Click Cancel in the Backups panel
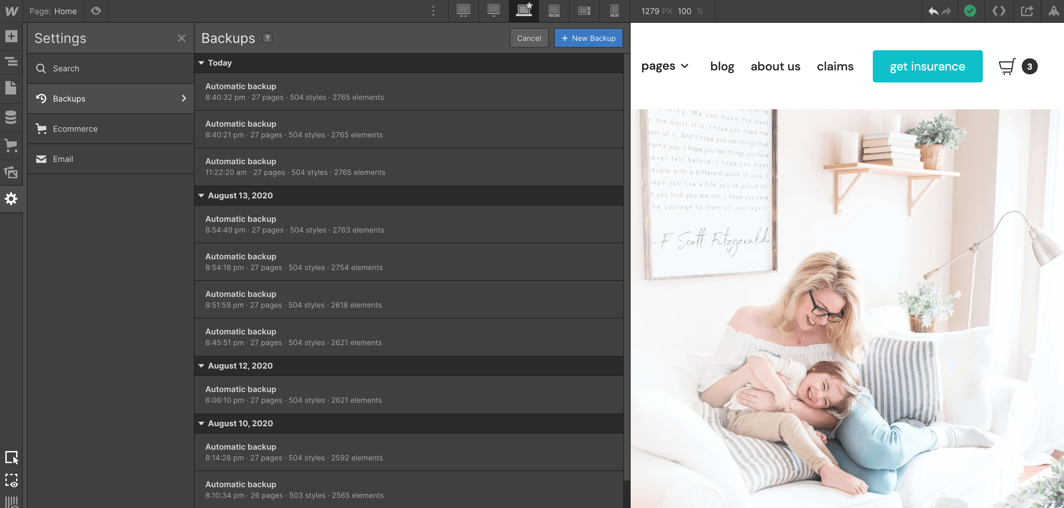This screenshot has height=508, width=1064. pyautogui.click(x=529, y=38)
